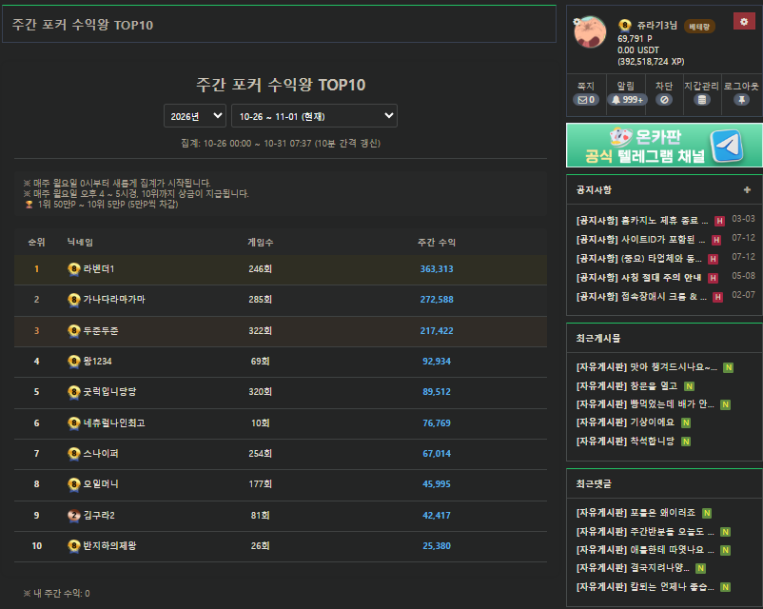Click the 주간 수익 column header
The width and height of the screenshot is (763, 609).
(x=437, y=243)
